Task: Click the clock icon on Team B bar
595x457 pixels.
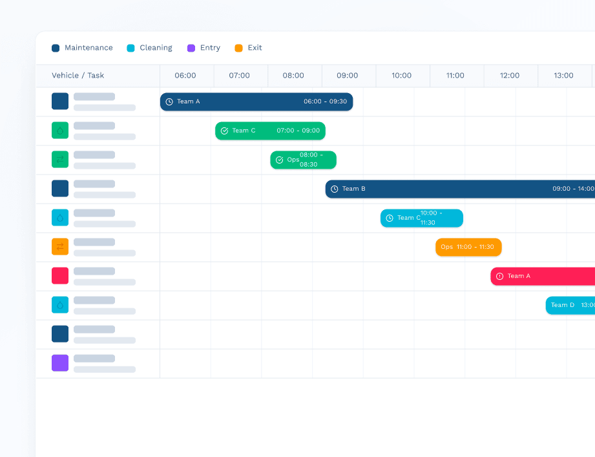Action: tap(334, 189)
